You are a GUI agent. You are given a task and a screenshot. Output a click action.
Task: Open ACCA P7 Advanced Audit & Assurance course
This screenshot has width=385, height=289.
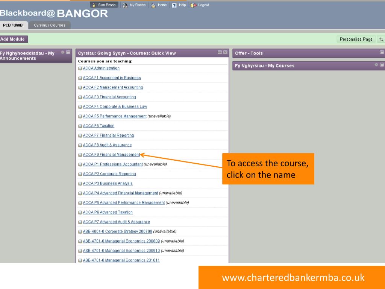pos(117,222)
